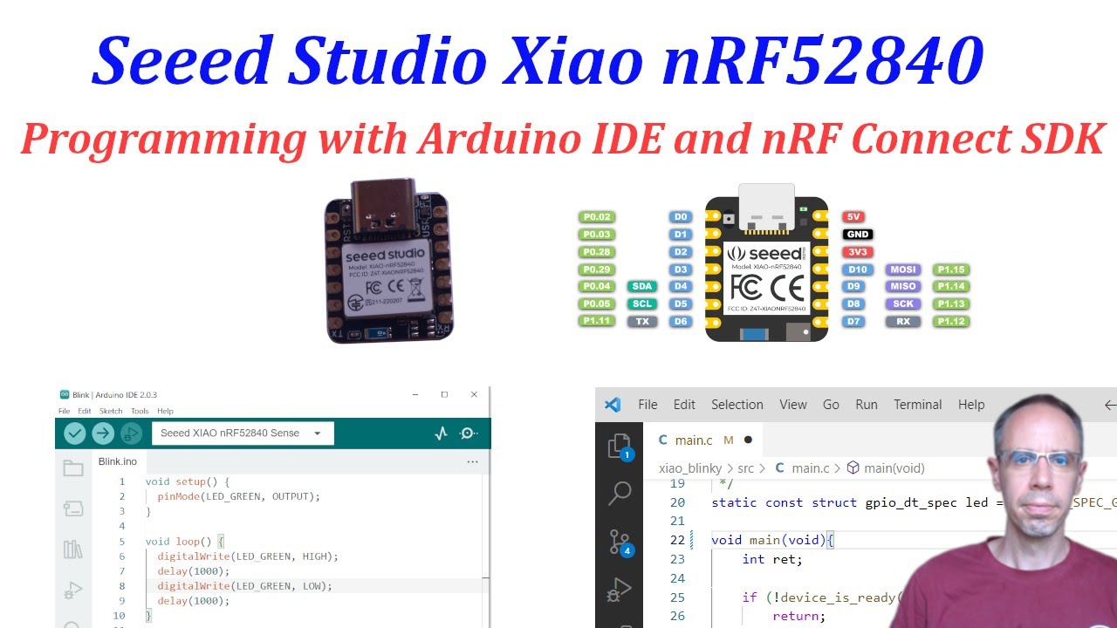The width and height of the screenshot is (1117, 628).
Task: Open Run and Debug in VS Code
Action: [x=620, y=591]
